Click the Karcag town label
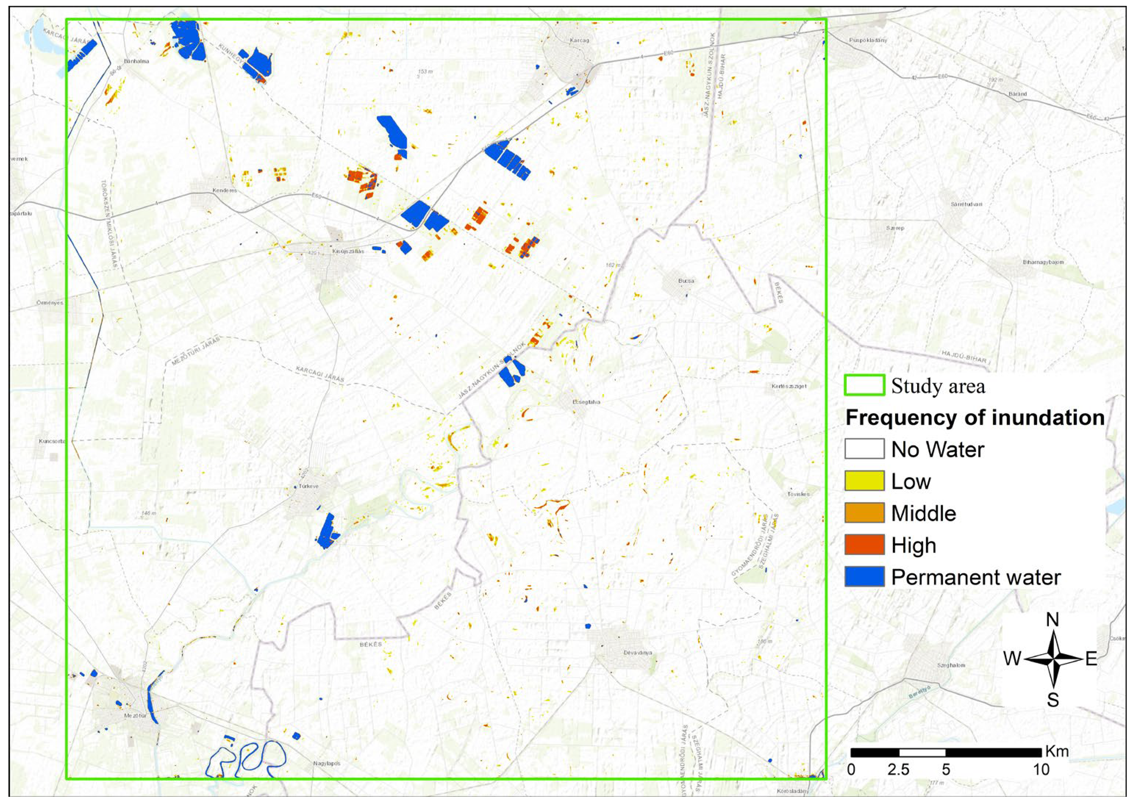This screenshot has height=806, width=1133. (580, 41)
